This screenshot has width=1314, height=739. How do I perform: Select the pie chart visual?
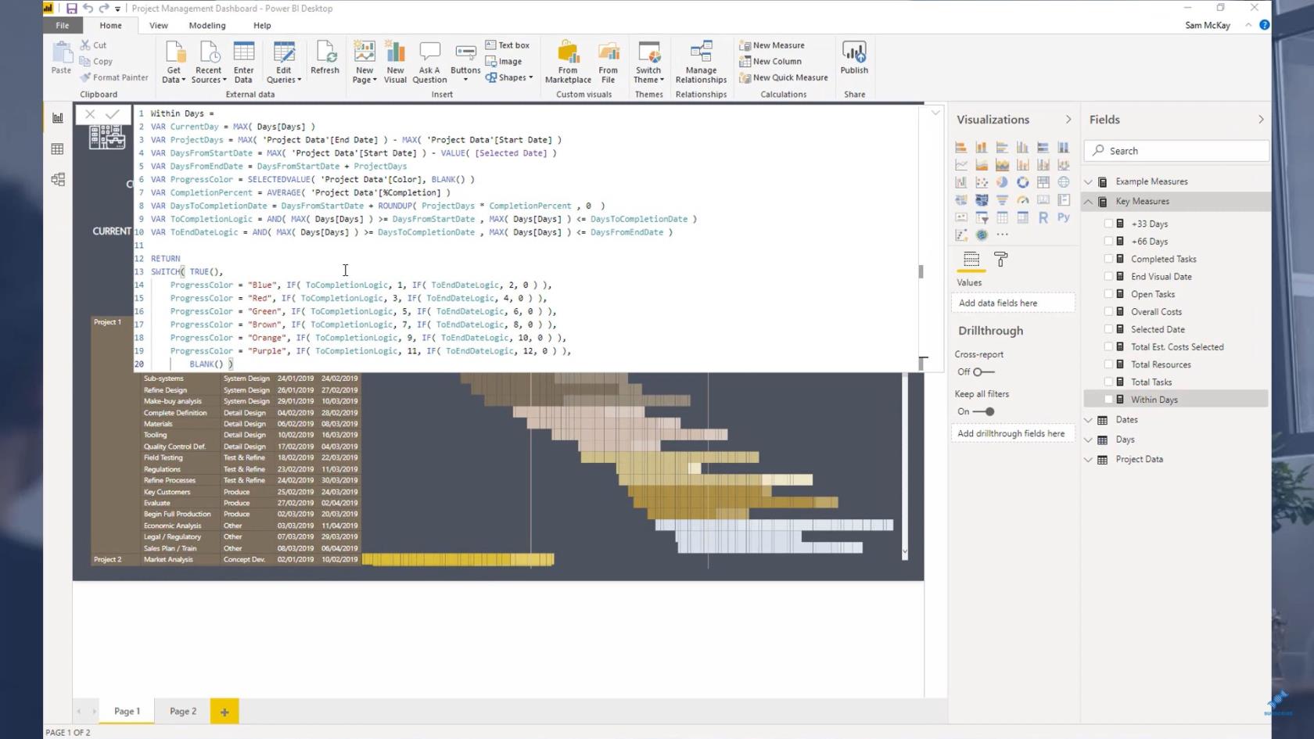(1002, 182)
